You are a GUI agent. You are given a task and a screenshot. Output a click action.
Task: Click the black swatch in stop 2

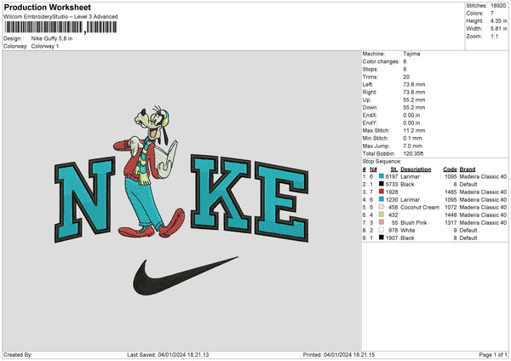pos(382,184)
